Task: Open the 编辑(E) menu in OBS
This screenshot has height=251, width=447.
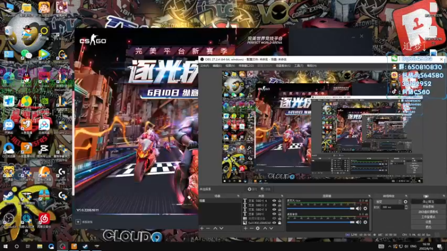Action: click(x=217, y=66)
